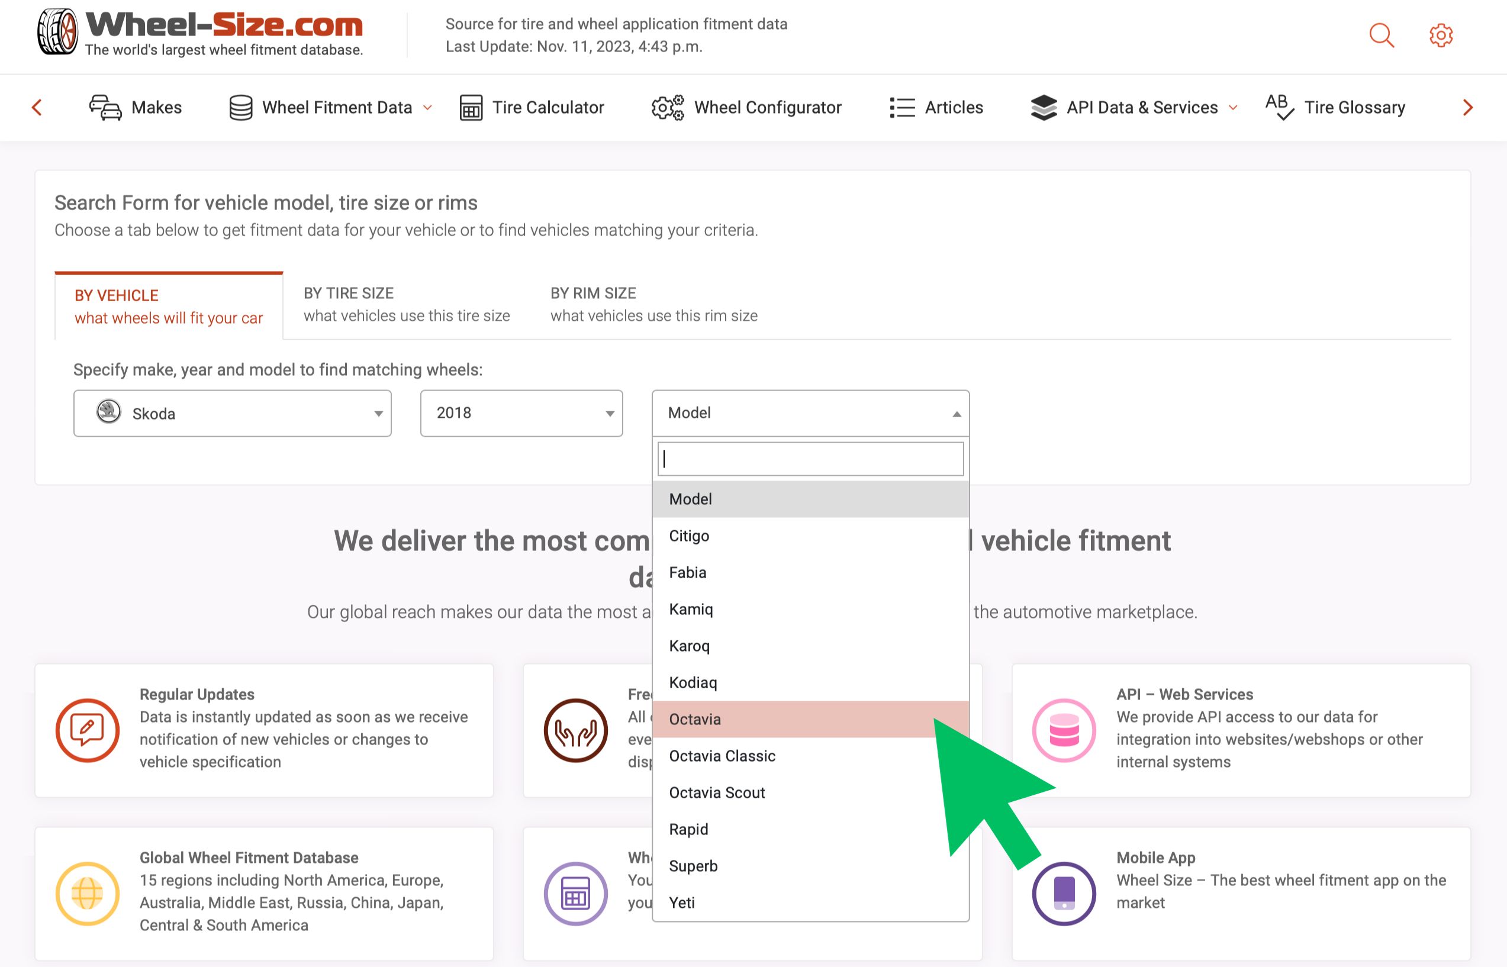Click the Global Wheel Fitment globe icon
This screenshot has height=967, width=1507.
87,893
